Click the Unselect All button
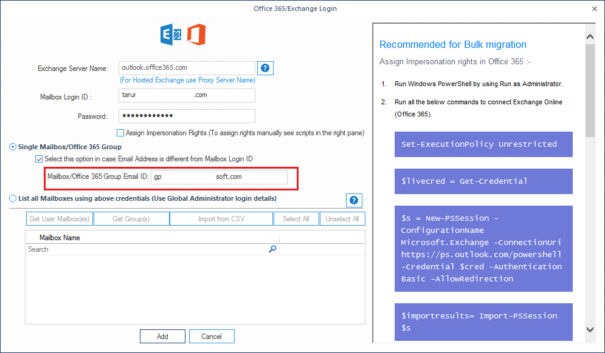Screen dimensions: 605x353 342,218
